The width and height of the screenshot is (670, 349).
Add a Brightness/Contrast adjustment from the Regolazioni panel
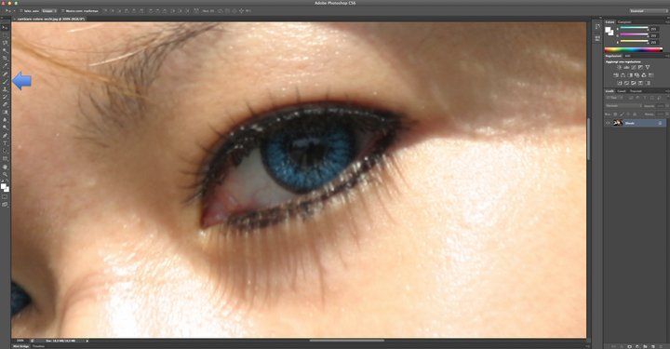coord(619,68)
